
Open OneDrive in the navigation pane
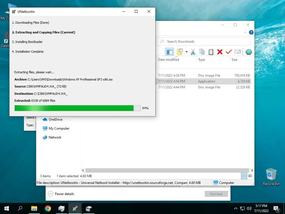click(53, 120)
